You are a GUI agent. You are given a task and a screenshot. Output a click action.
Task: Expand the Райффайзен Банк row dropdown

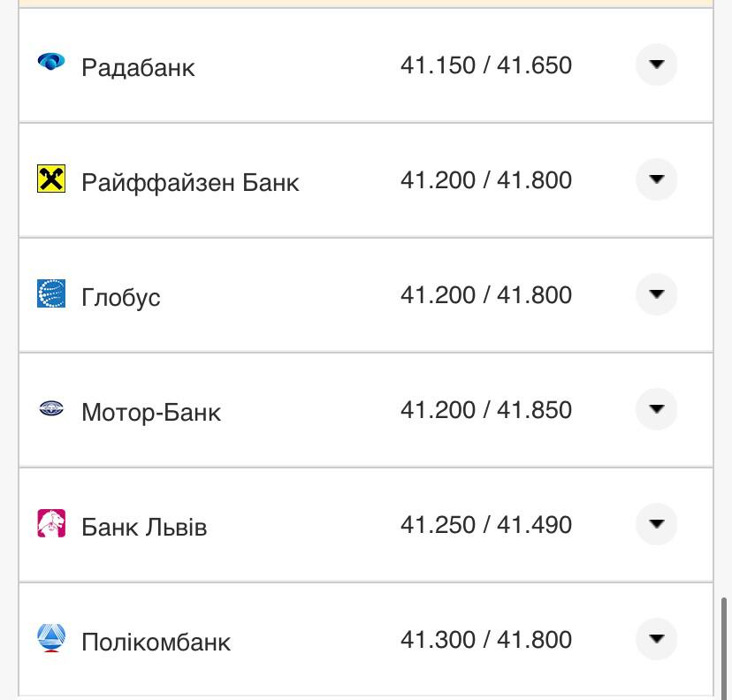(x=656, y=179)
